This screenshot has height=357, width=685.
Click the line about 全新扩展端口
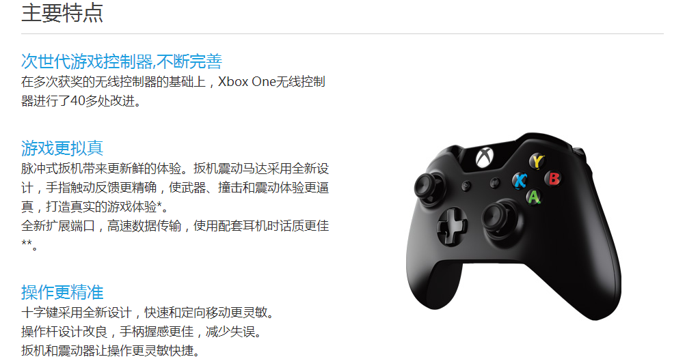pos(175,235)
